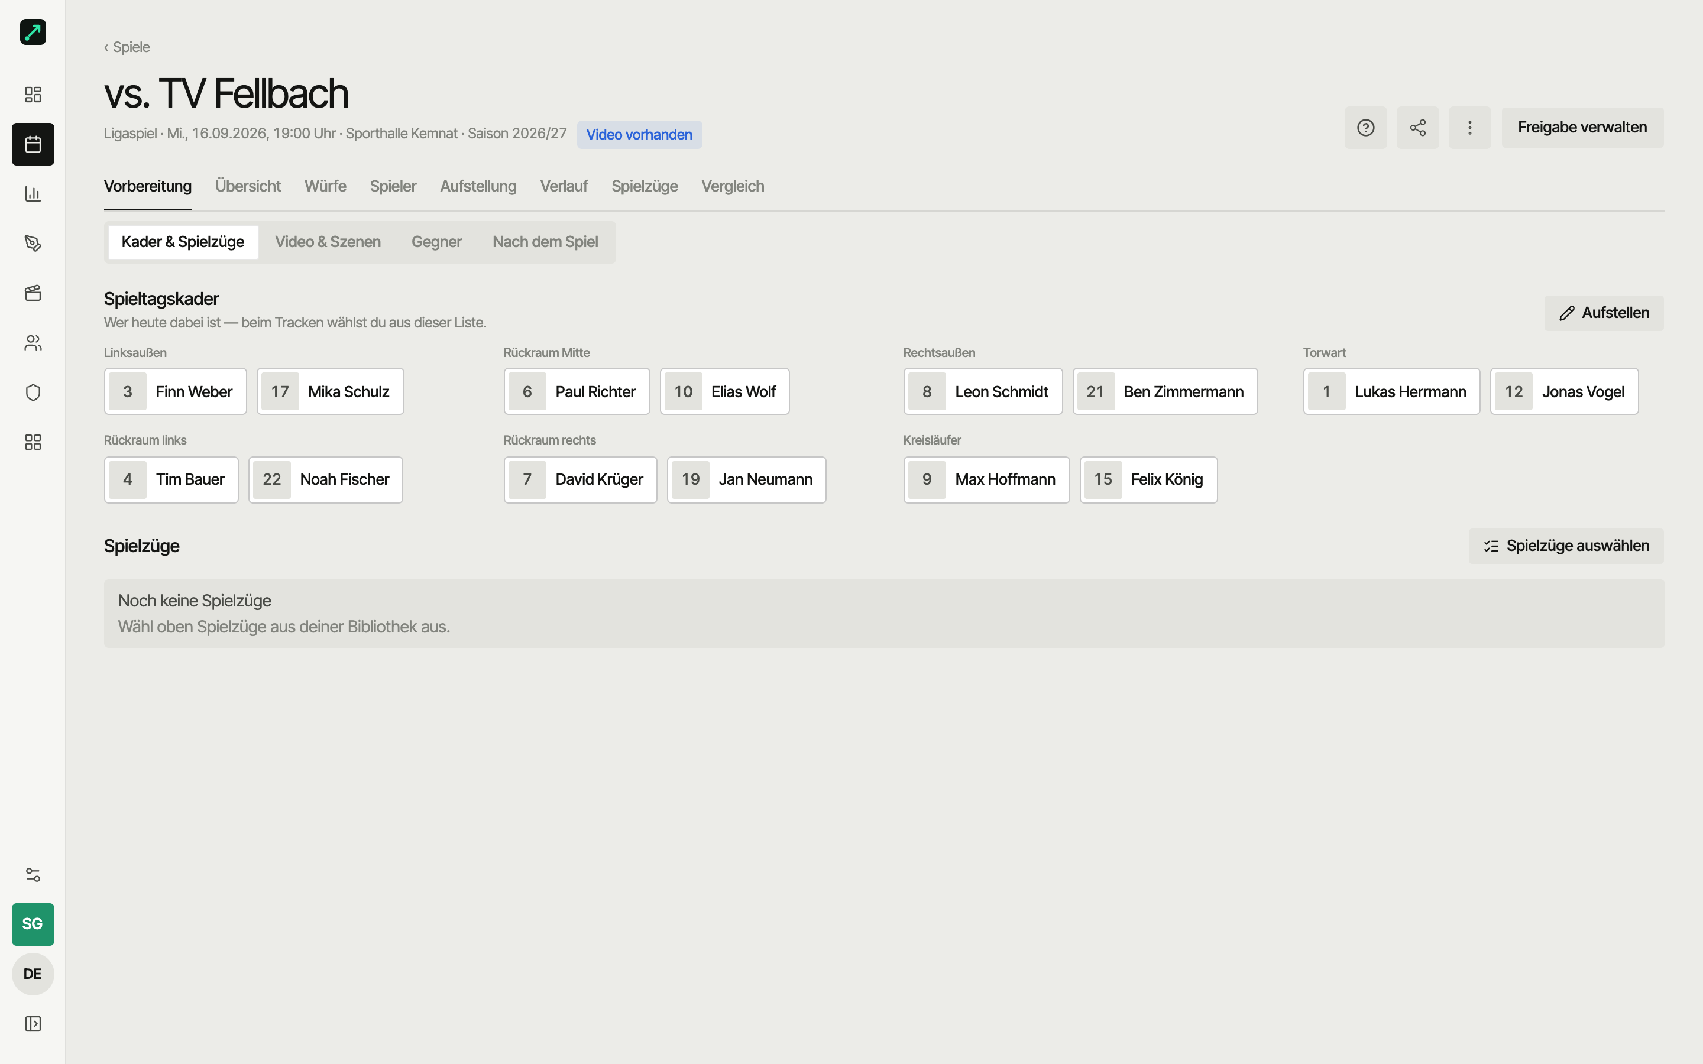Click player card 1 Lukas Herrmann
This screenshot has height=1064, width=1703.
coord(1391,391)
